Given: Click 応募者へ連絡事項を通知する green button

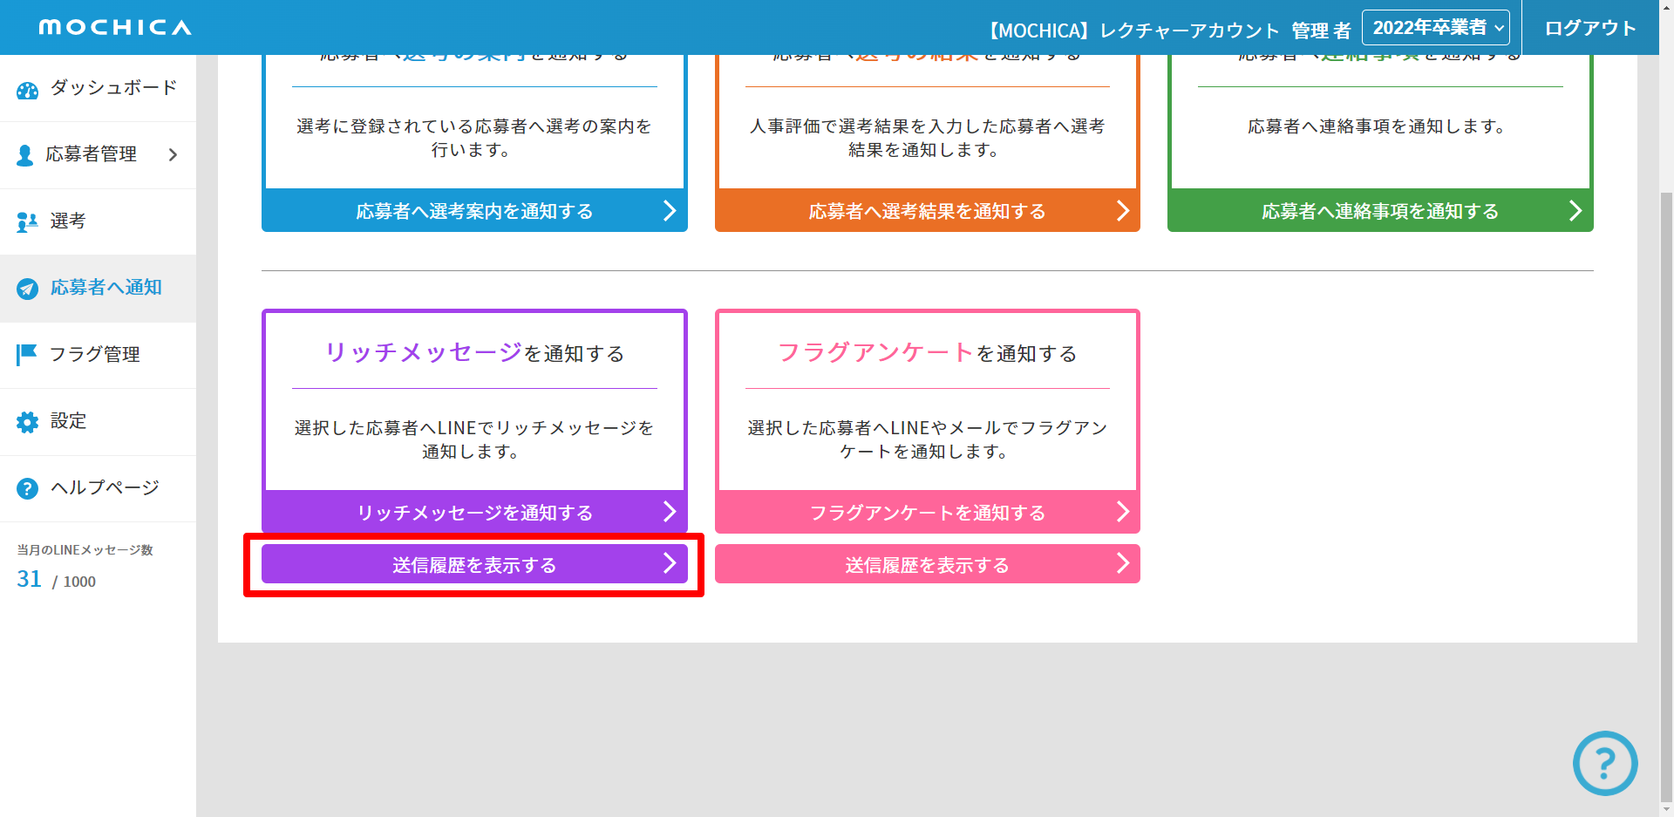Looking at the screenshot, I should (1379, 211).
